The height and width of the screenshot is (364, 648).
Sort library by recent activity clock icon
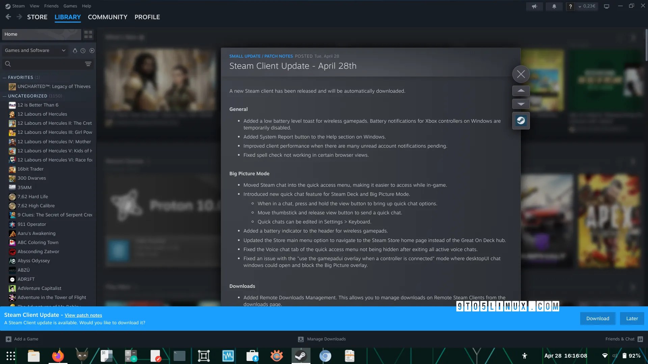(83, 51)
